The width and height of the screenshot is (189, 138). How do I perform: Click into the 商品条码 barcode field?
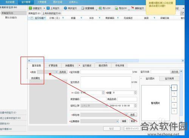pyautogui.click(x=127, y=99)
